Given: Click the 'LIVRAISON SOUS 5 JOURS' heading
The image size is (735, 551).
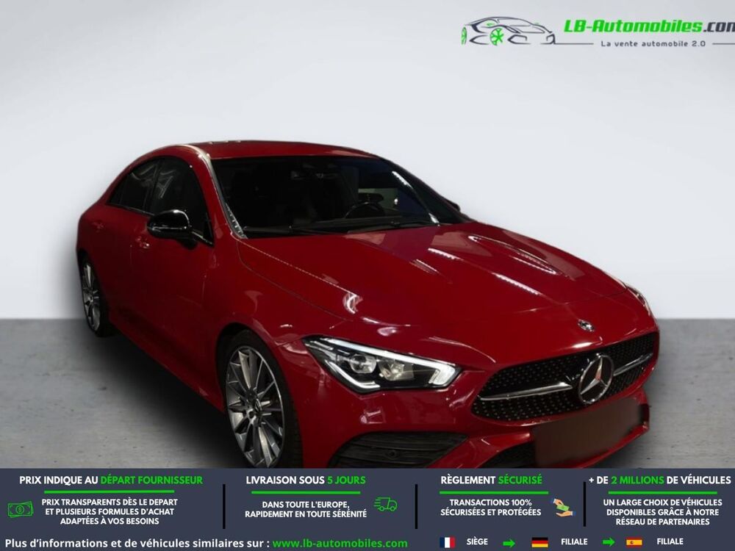Looking at the screenshot, I should (306, 480).
